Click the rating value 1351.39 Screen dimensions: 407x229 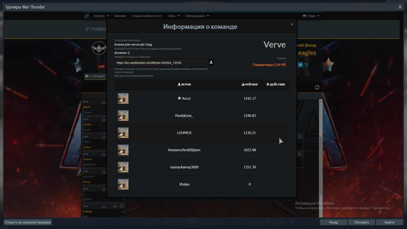point(250,167)
